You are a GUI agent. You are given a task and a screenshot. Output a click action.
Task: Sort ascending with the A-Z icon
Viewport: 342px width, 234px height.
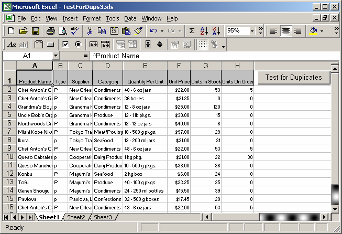pyautogui.click(x=204, y=31)
